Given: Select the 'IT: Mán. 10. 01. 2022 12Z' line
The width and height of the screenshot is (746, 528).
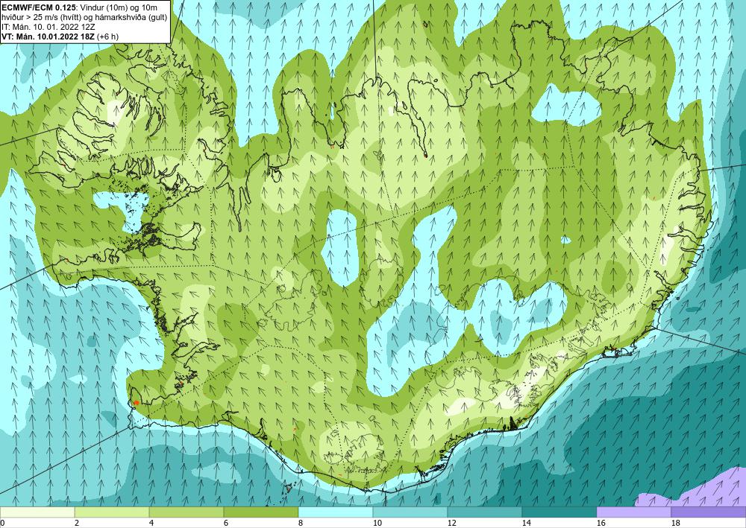Looking at the screenshot, I should click(x=48, y=27).
